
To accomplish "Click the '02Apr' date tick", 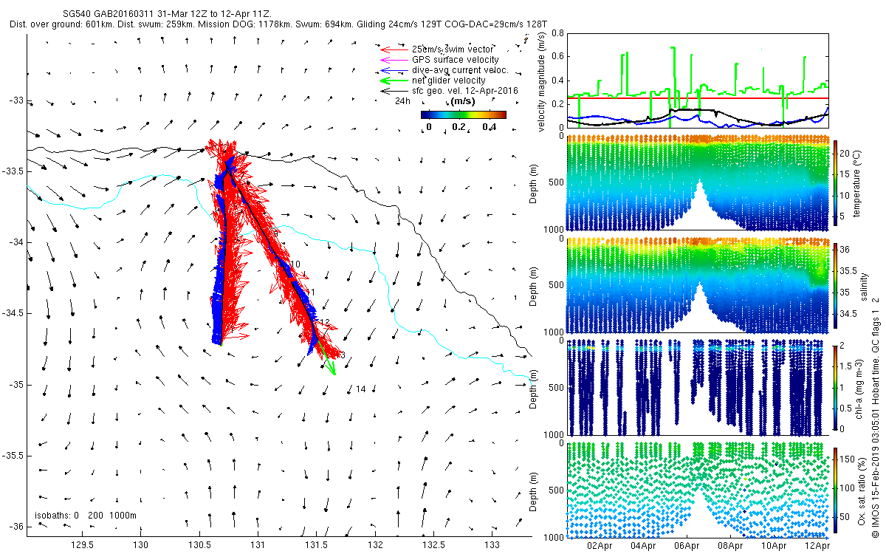I will coord(600,545).
